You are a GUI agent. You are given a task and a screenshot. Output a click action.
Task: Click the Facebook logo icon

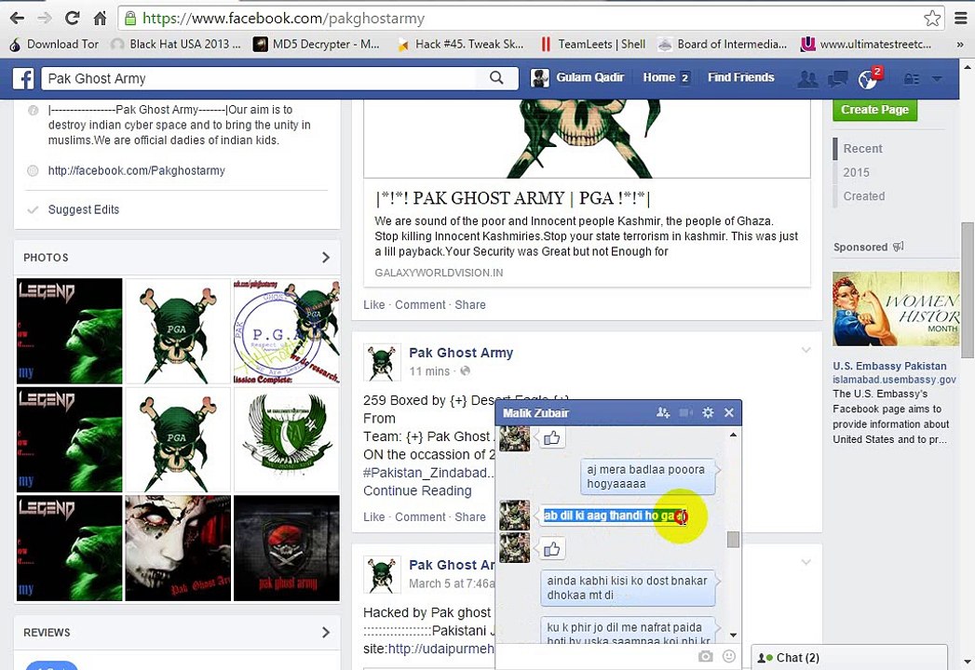(x=23, y=78)
